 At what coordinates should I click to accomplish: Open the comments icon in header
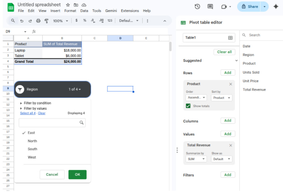coord(210,7)
